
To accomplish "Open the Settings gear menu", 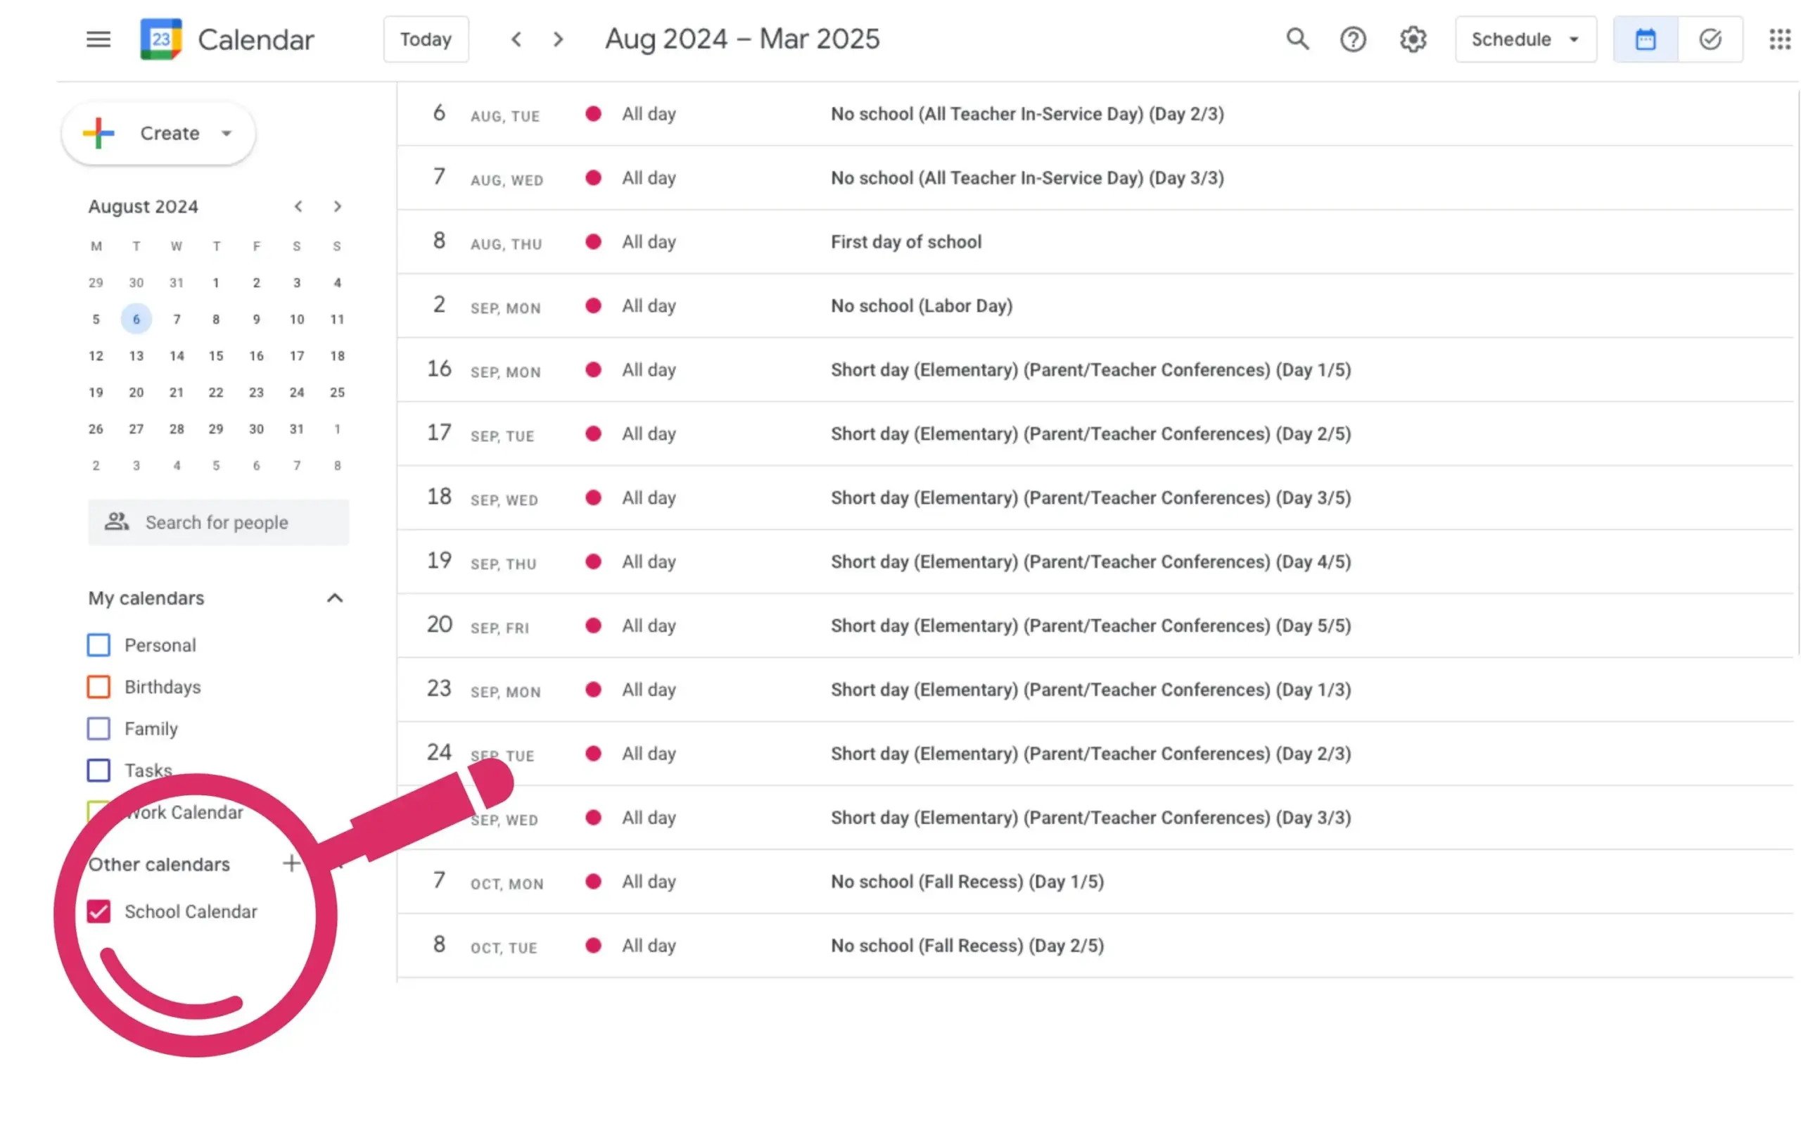I will [x=1413, y=39].
